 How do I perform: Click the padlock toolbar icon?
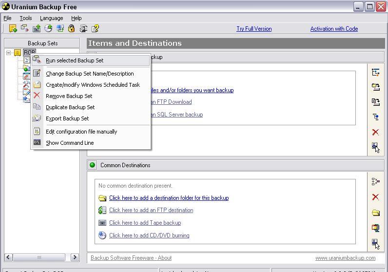click(72, 28)
